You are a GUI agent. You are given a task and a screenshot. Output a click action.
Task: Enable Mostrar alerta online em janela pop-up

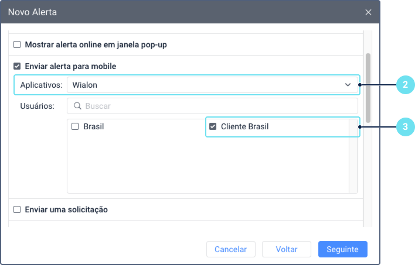[x=17, y=44]
